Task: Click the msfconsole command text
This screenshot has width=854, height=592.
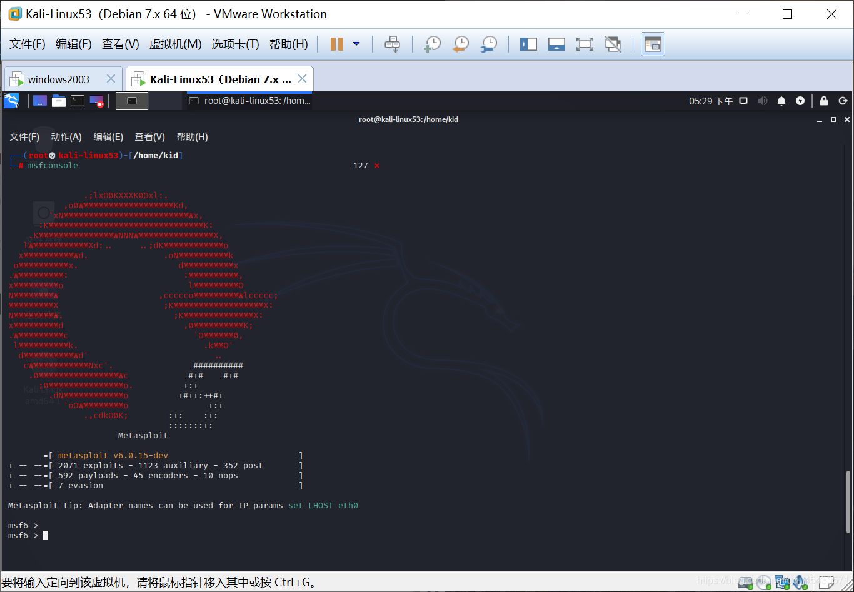Action: (x=53, y=166)
